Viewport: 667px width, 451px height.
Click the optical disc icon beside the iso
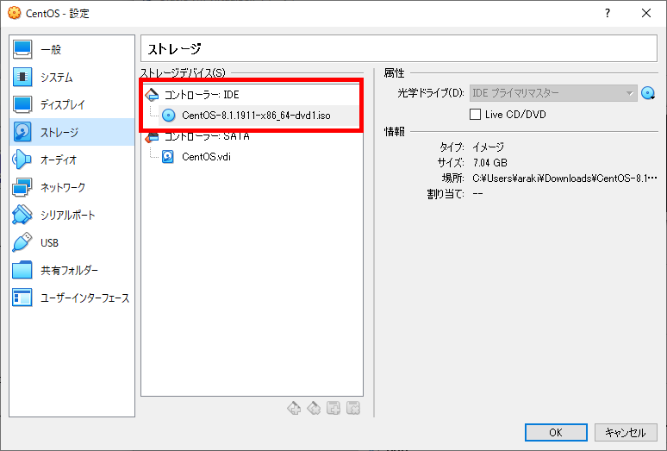coord(168,116)
